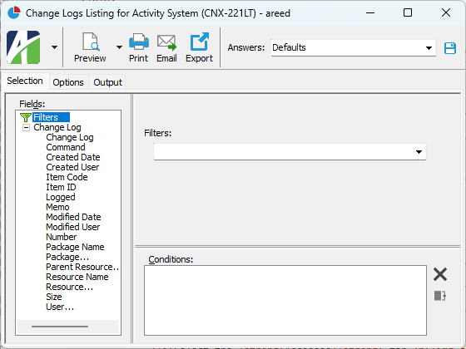This screenshot has width=466, height=349.
Task: Switch to the Options tab
Action: 68,82
